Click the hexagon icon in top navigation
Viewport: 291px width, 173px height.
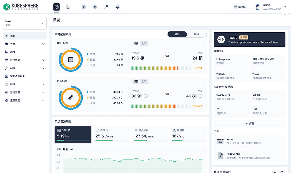(95, 7)
